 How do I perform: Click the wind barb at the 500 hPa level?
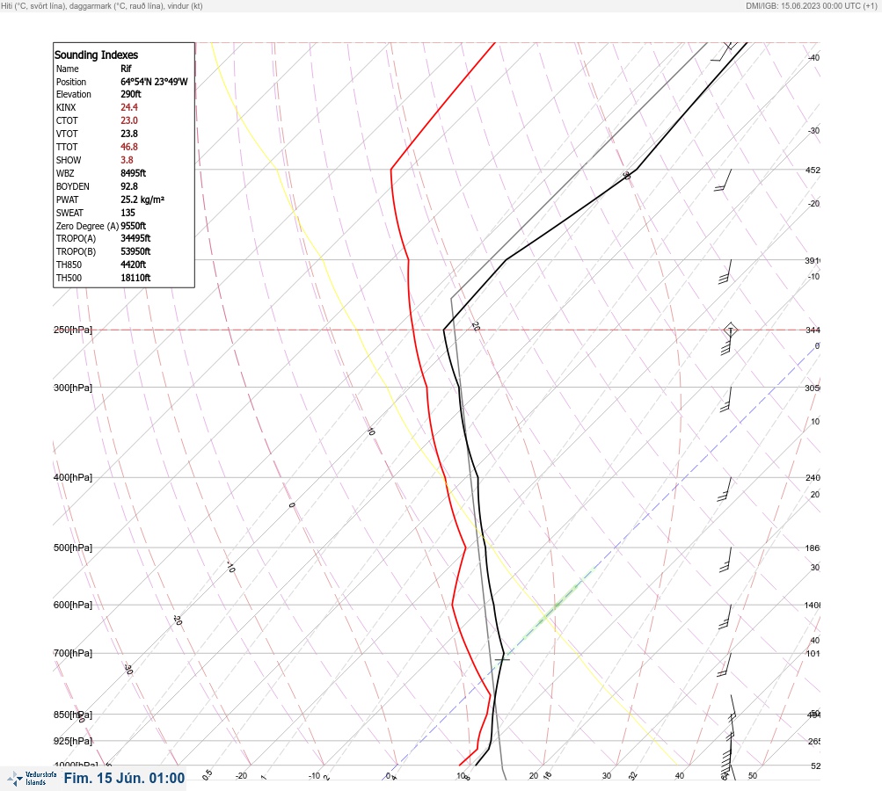[x=725, y=560]
